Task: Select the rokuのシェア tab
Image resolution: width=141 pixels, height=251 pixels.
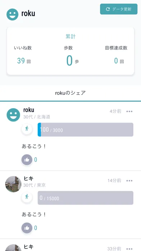Action: click(70, 93)
